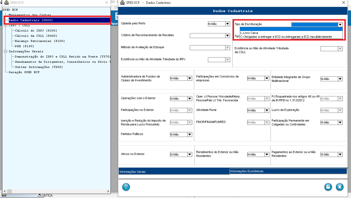The width and height of the screenshot is (351, 198).
Task: Open Administradora de Fundos dropdown
Action: click(190, 78)
